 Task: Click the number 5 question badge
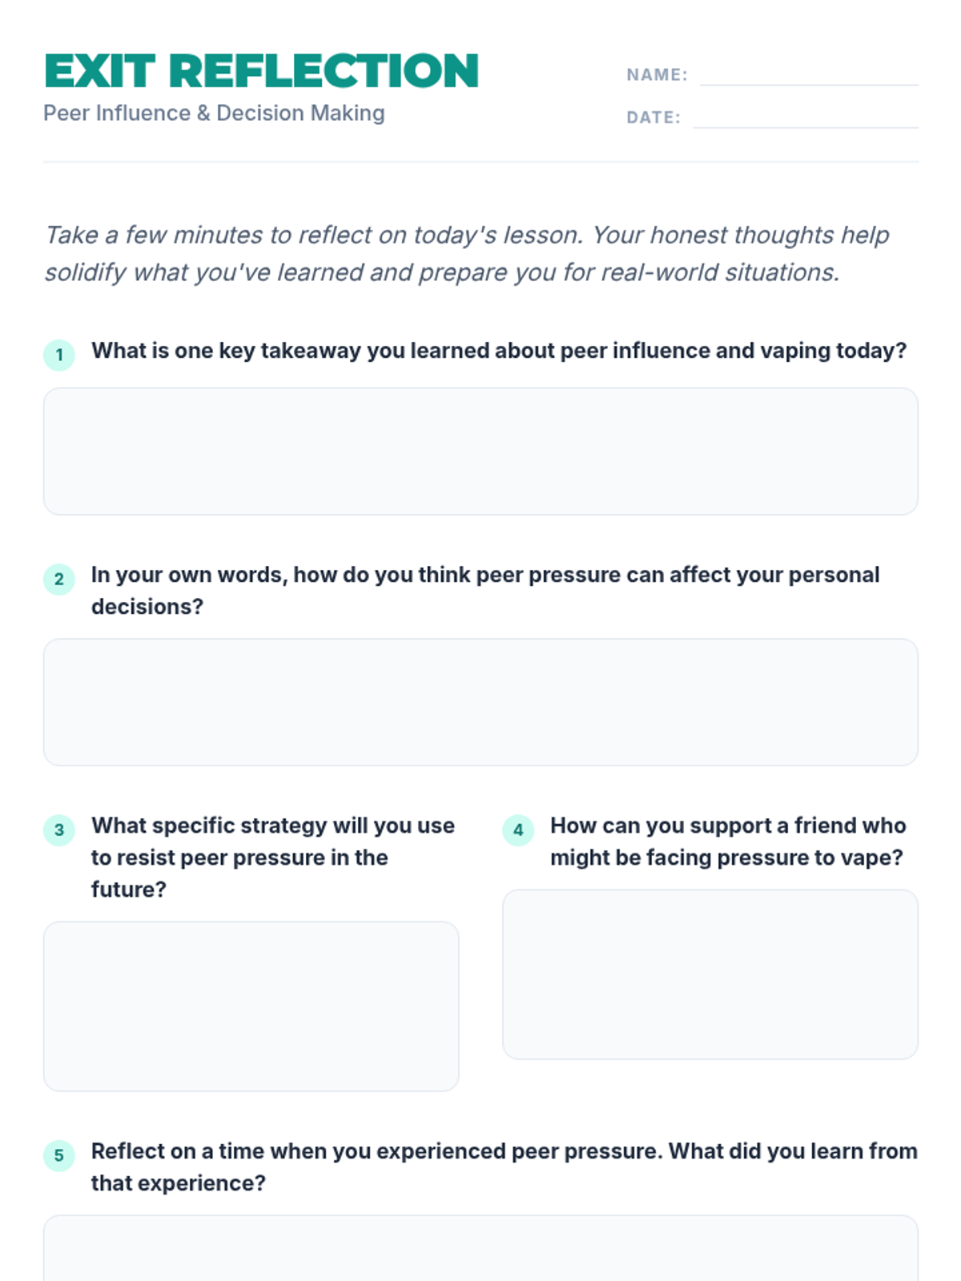click(59, 1155)
